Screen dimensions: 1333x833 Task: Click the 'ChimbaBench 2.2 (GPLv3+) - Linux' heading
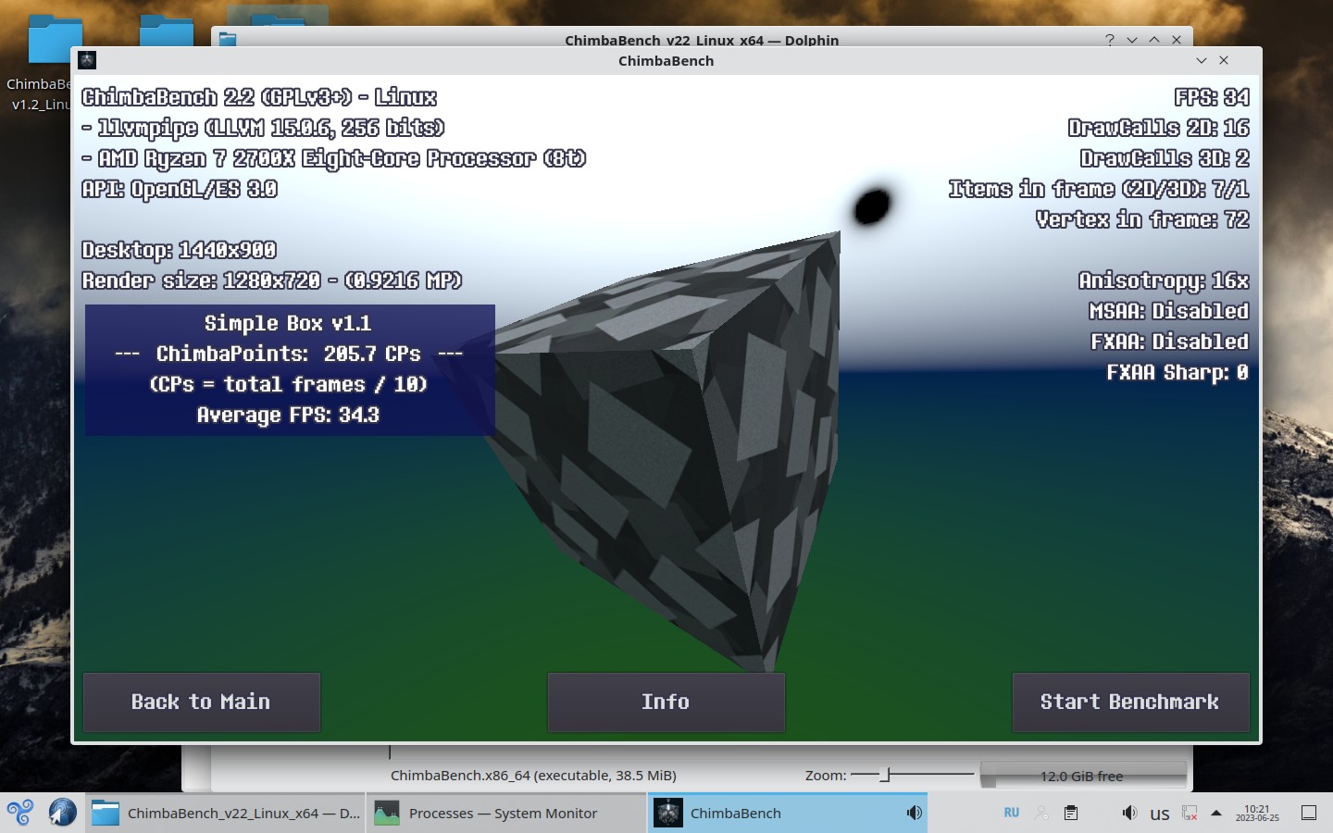[x=259, y=97]
